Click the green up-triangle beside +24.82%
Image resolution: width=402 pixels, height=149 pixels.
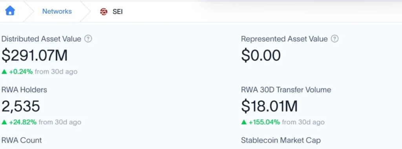[x=4, y=122]
